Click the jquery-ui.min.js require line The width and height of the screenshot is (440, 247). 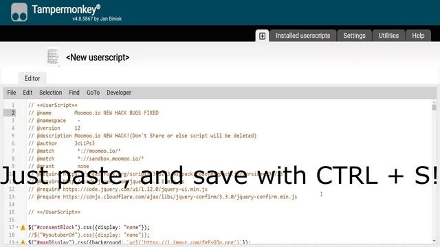tap(118, 189)
